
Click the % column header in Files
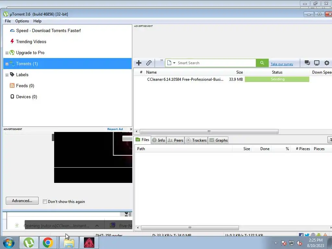tap(287, 148)
